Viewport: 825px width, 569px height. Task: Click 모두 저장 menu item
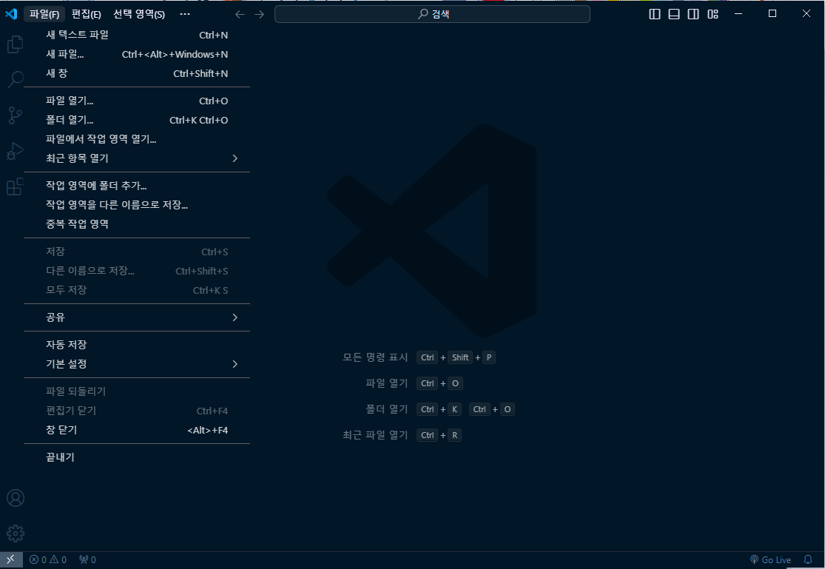137,290
